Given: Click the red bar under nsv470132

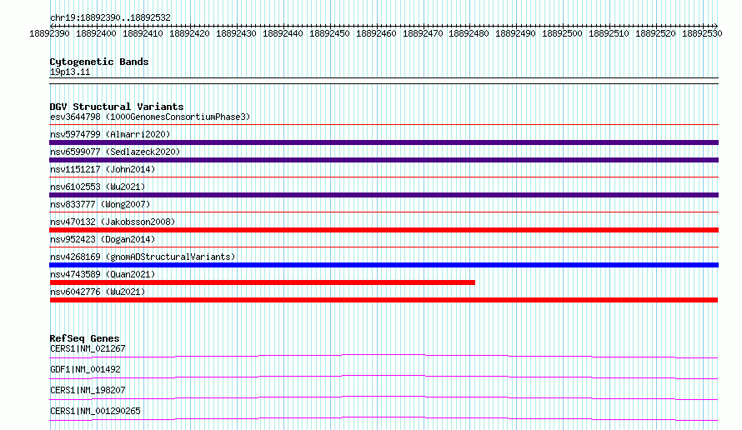Looking at the screenshot, I should pos(384,230).
